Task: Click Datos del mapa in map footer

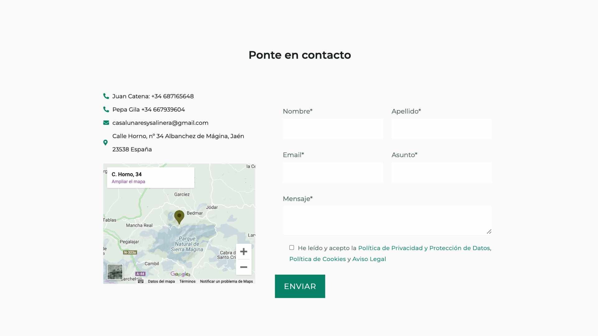Action: pyautogui.click(x=161, y=282)
